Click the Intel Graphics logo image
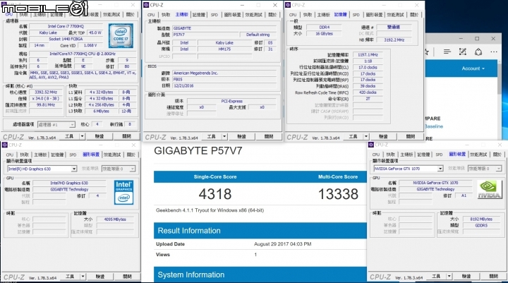This screenshot has height=283, width=508. click(123, 192)
